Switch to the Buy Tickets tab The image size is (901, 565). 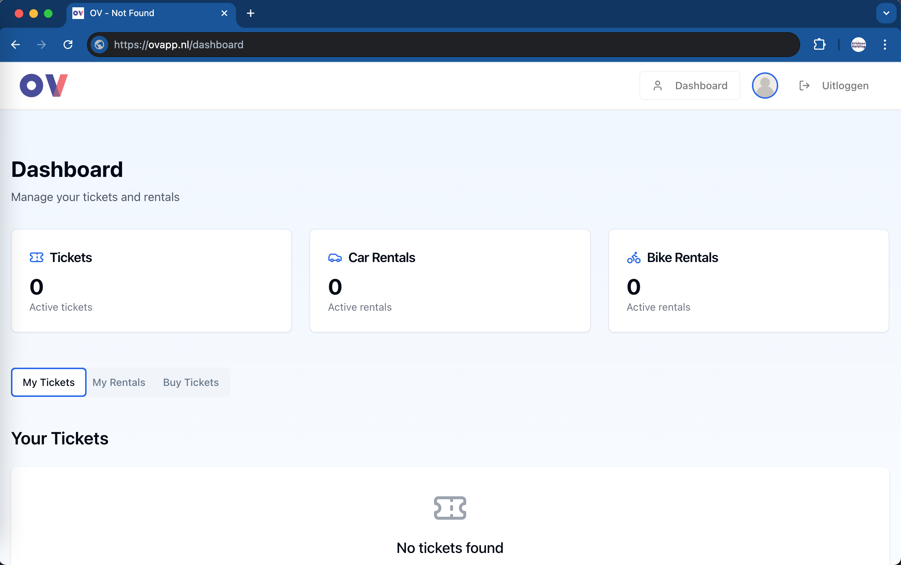(x=191, y=382)
